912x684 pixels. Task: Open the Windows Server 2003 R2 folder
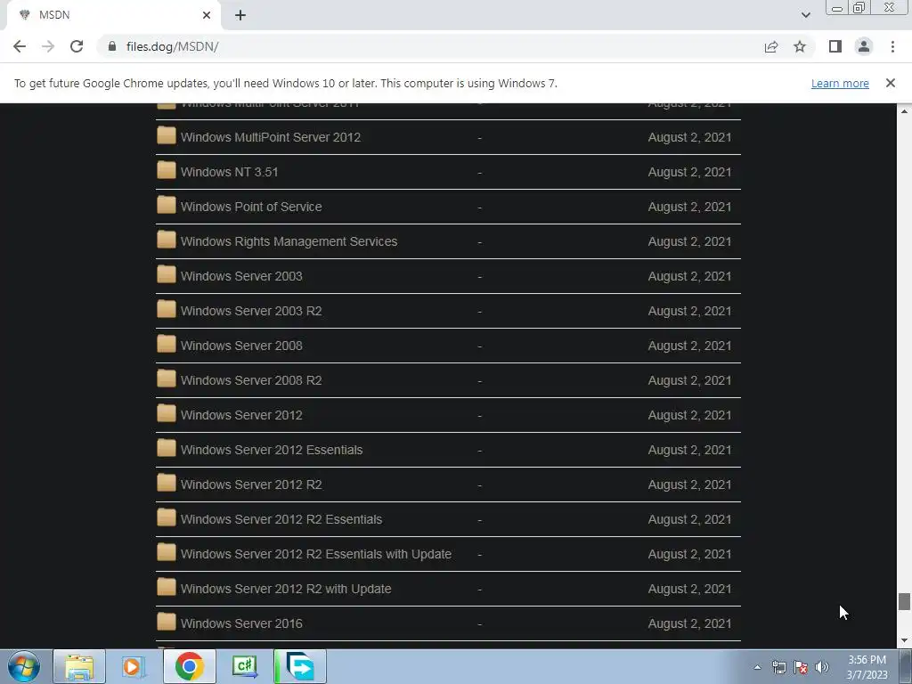point(250,311)
